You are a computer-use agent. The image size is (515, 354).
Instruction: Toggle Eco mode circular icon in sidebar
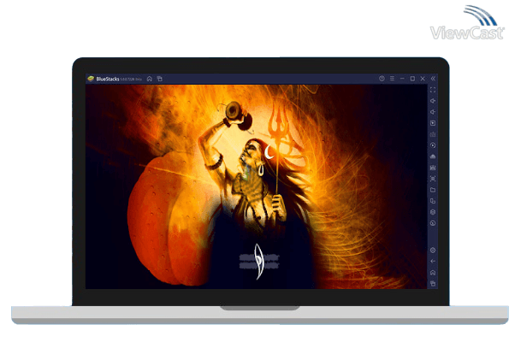click(x=433, y=223)
